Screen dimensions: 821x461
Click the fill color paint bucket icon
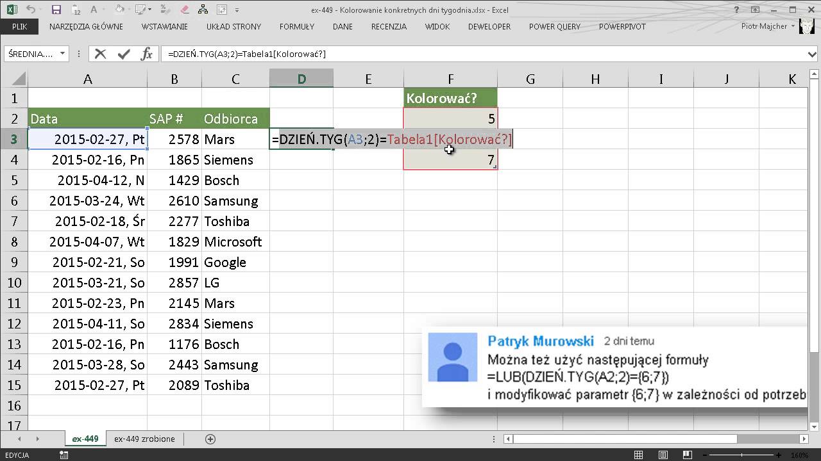(x=119, y=10)
